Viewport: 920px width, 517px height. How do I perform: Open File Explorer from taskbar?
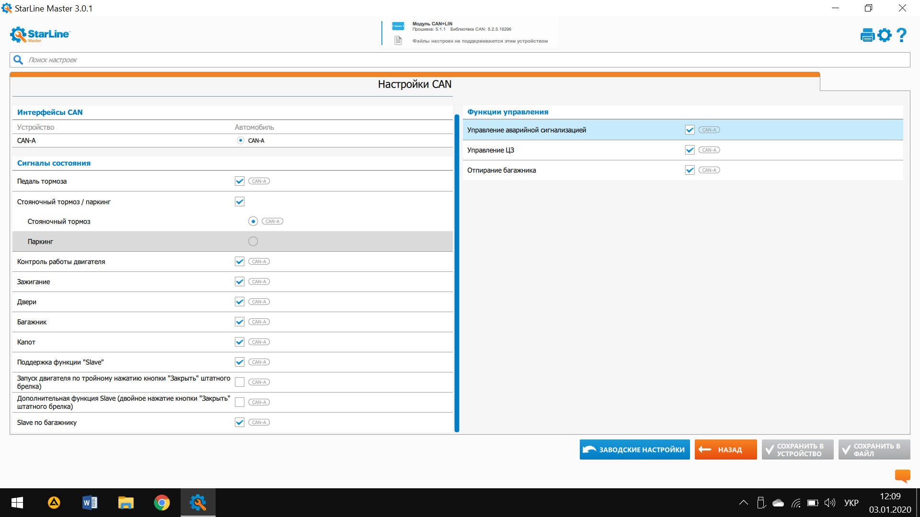pos(126,503)
